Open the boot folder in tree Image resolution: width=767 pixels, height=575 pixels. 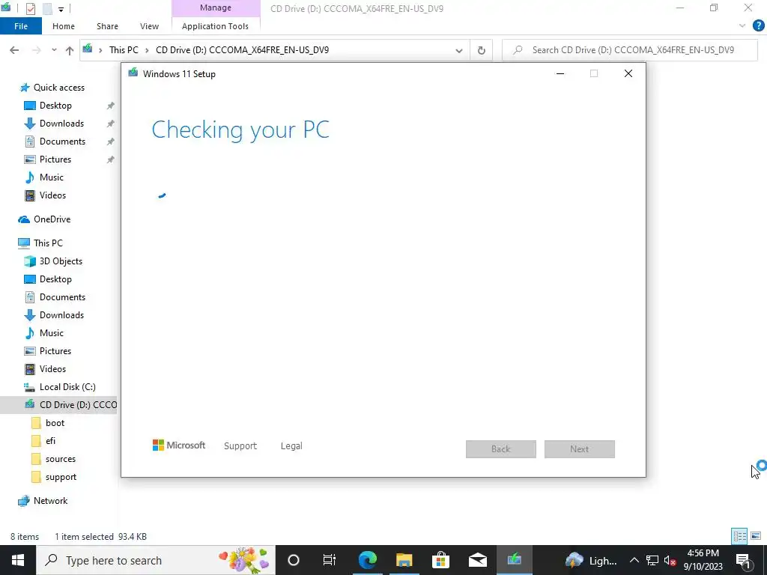[55, 423]
